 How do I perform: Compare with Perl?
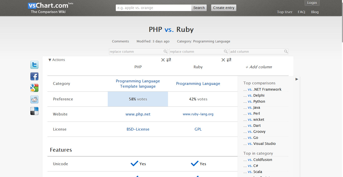click(x=252, y=113)
